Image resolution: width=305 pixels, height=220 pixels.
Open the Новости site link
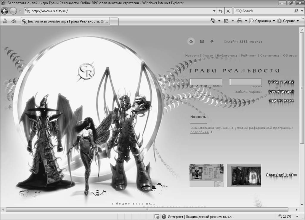click(x=192, y=56)
